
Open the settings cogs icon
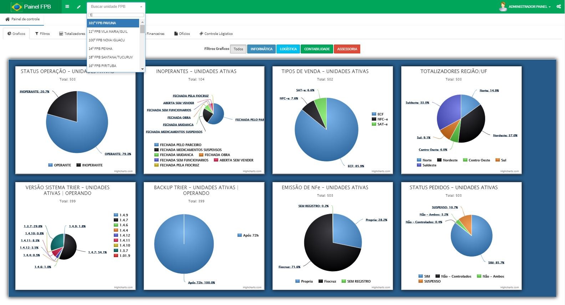(559, 7)
